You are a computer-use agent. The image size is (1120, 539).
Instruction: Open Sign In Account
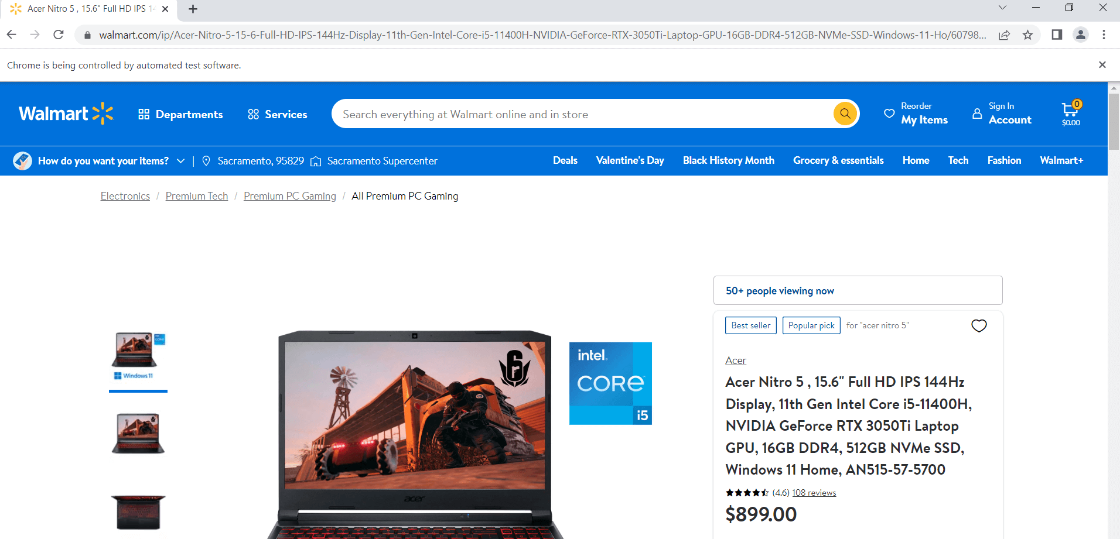point(1002,114)
